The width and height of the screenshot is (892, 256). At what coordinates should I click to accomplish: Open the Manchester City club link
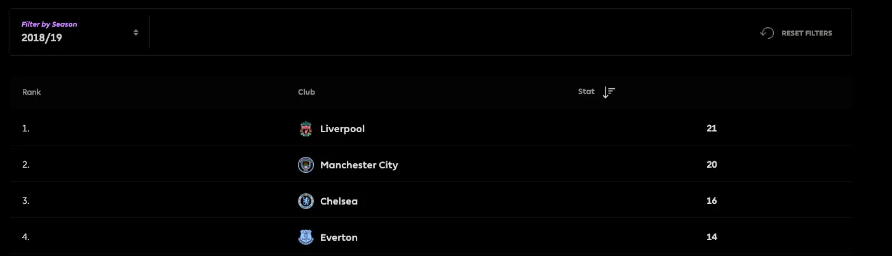click(x=359, y=165)
